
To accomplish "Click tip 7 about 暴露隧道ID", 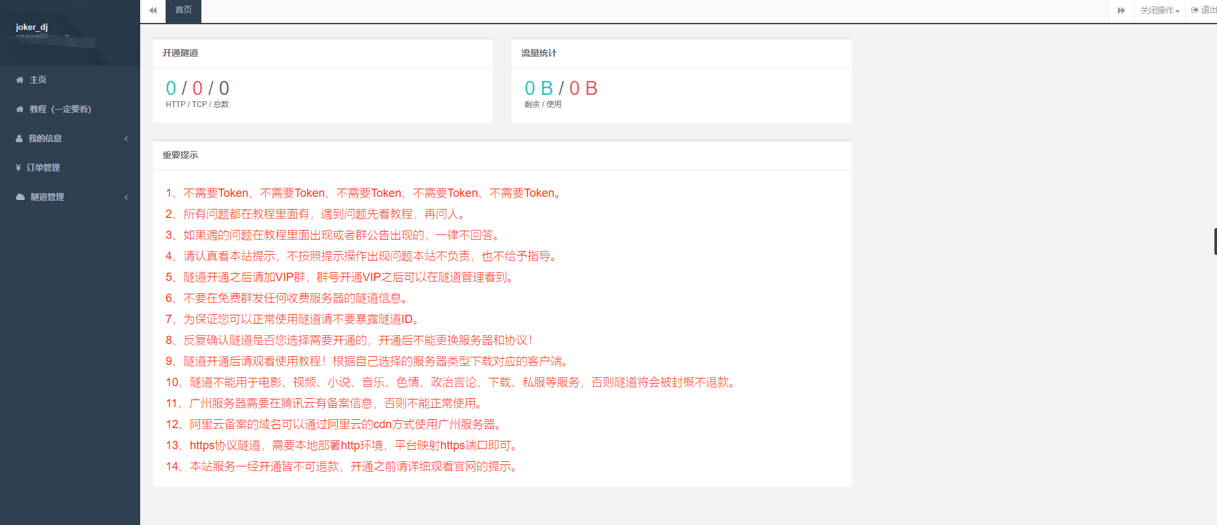I will pyautogui.click(x=294, y=319).
